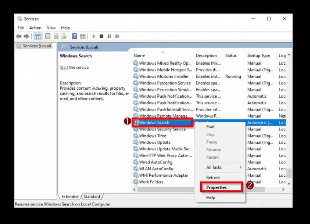Open the Action menu
The width and height of the screenshot is (310, 224).
35,28
